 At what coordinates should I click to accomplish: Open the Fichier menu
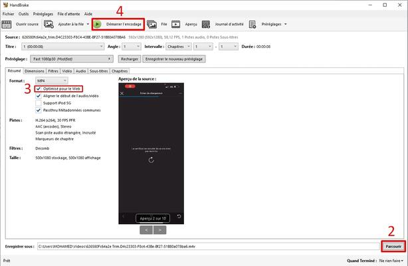coord(9,14)
